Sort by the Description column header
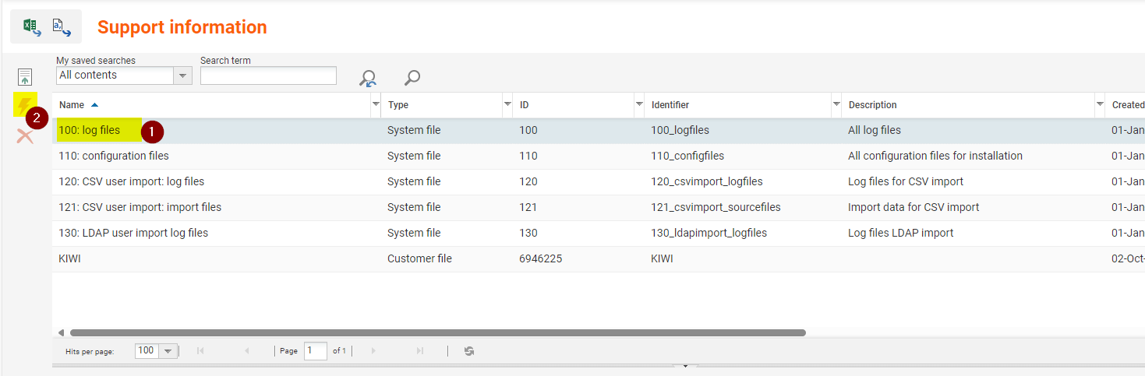 pyautogui.click(x=872, y=105)
